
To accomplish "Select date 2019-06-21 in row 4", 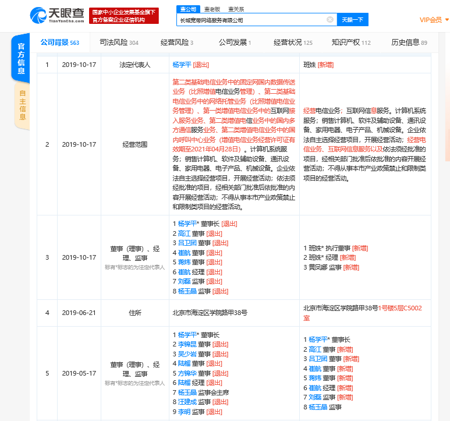I will coord(79,313).
